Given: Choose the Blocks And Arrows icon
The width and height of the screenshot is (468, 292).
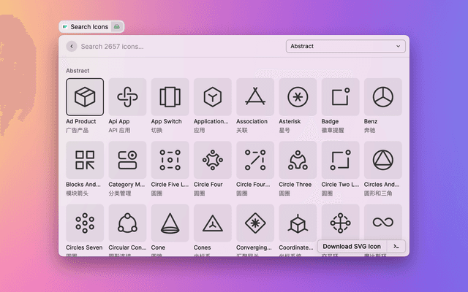Looking at the screenshot, I should click(x=85, y=160).
